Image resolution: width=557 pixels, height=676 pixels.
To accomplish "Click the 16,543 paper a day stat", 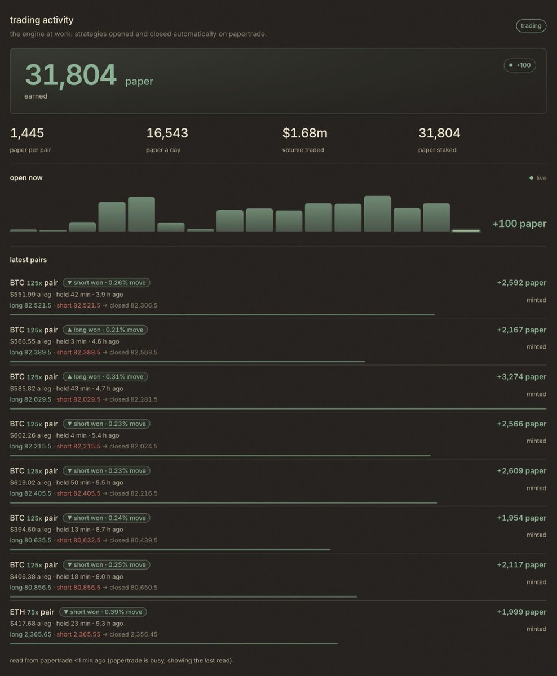I will 167,140.
